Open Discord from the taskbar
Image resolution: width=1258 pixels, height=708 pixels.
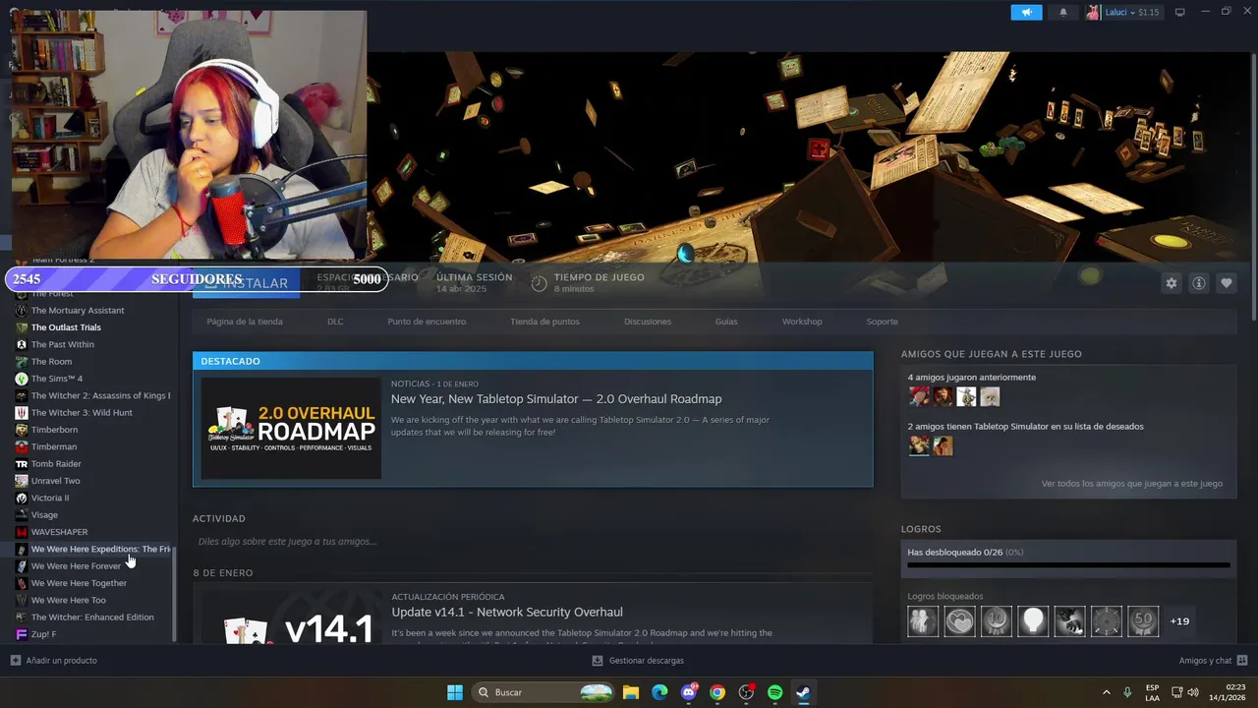tap(689, 692)
